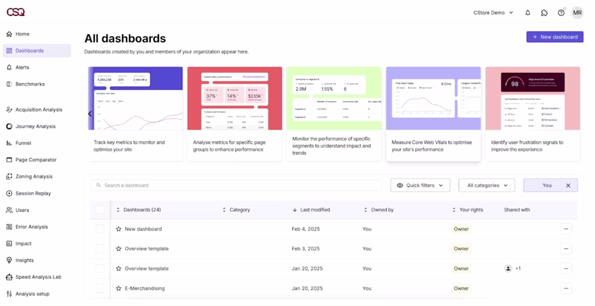The width and height of the screenshot is (595, 306).
Task: Click the Home icon in sidebar
Action: [9, 34]
